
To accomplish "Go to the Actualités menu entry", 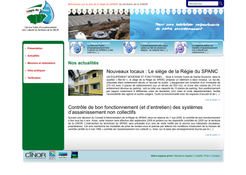I will pyautogui.click(x=33, y=56).
